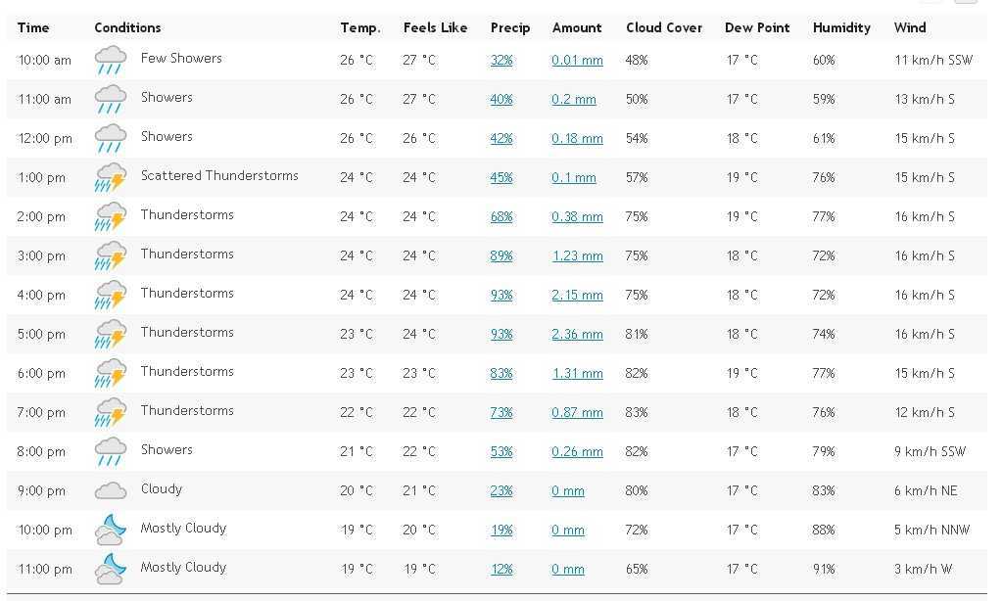The height and width of the screenshot is (601, 1002).
Task: Open the 12% precip link at 11:00 pm
Action: pos(501,569)
